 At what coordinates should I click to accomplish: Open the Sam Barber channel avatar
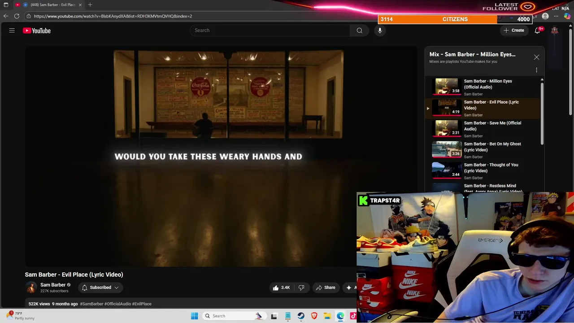31,288
